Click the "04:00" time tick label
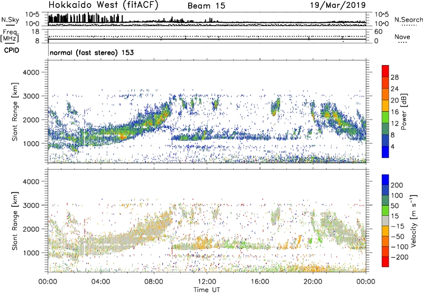Viewport: 423px width, 293px height. coord(100,282)
